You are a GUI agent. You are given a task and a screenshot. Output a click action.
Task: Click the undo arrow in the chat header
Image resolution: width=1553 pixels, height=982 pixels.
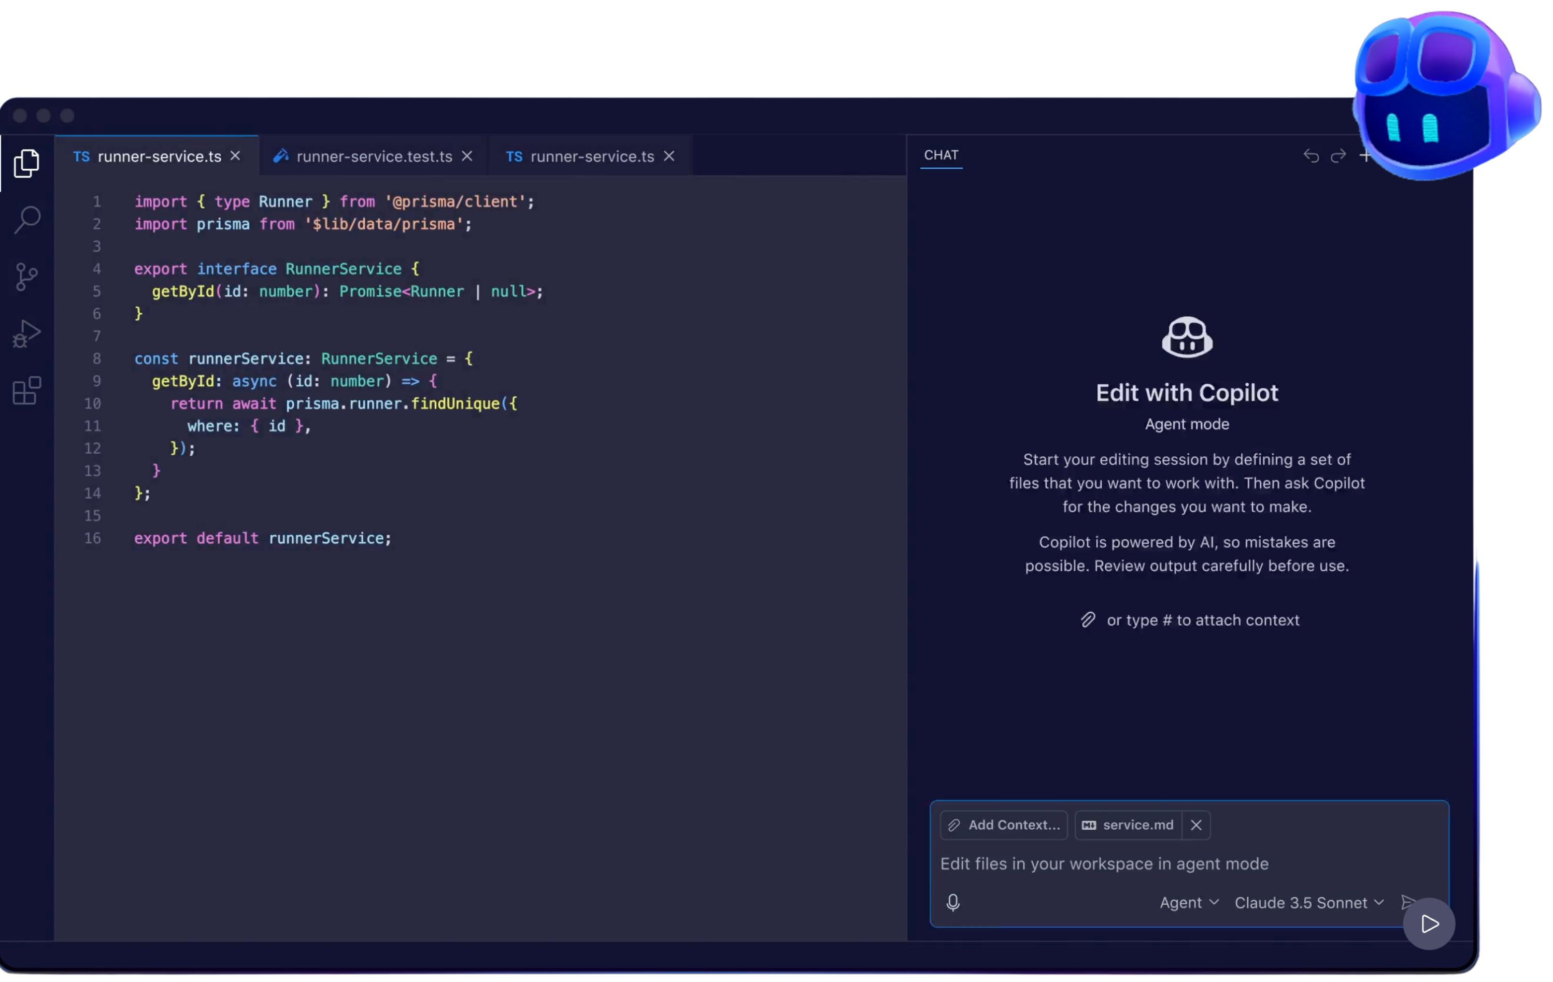pos(1310,156)
